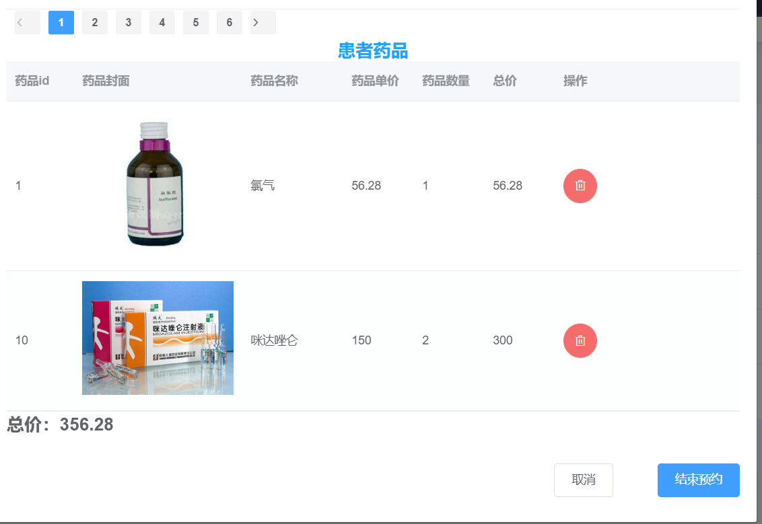Open page 5 of 患者药品
The width and height of the screenshot is (762, 524).
point(195,22)
